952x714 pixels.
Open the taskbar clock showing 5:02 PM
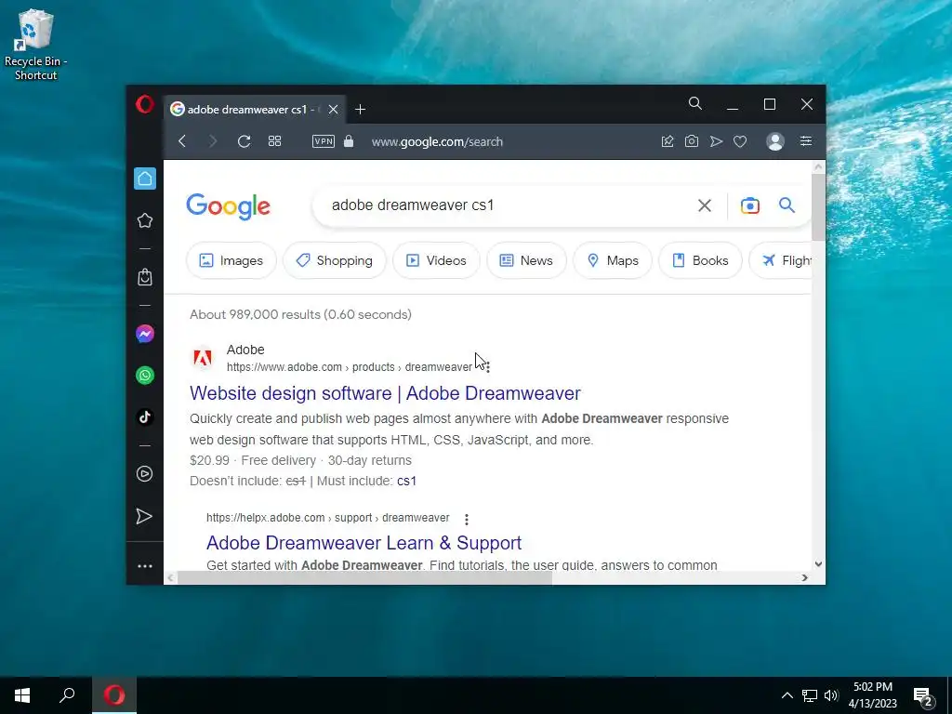[x=872, y=695]
